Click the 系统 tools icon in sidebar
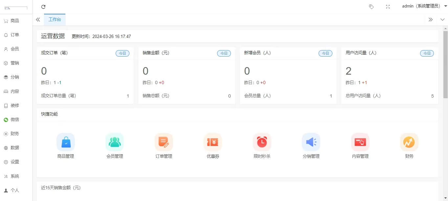448x201 pixels. pos(6,176)
